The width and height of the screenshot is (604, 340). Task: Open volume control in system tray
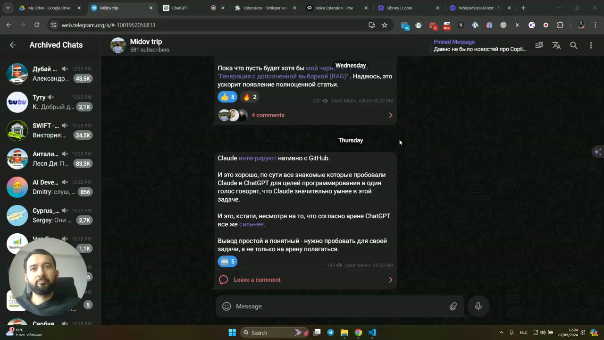pos(543,332)
